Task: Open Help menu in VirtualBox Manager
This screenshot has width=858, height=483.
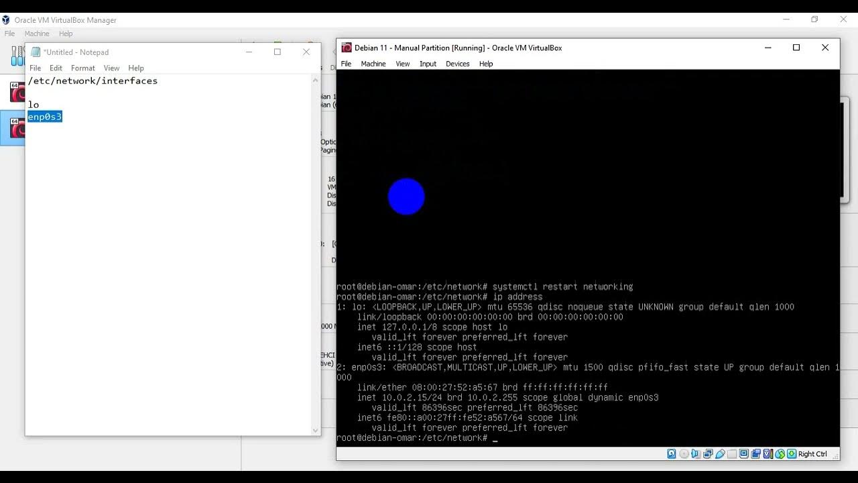Action: click(66, 34)
